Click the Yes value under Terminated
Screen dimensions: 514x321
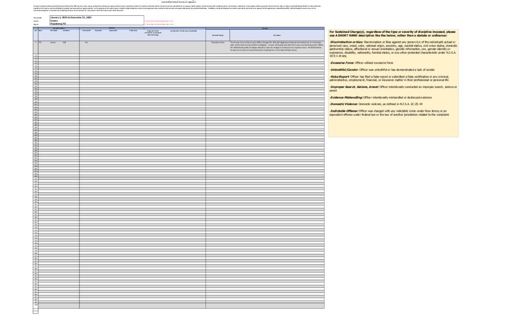86,42
